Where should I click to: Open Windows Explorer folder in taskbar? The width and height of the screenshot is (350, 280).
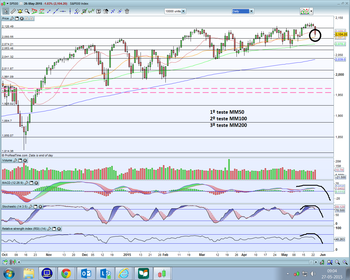tap(28, 273)
